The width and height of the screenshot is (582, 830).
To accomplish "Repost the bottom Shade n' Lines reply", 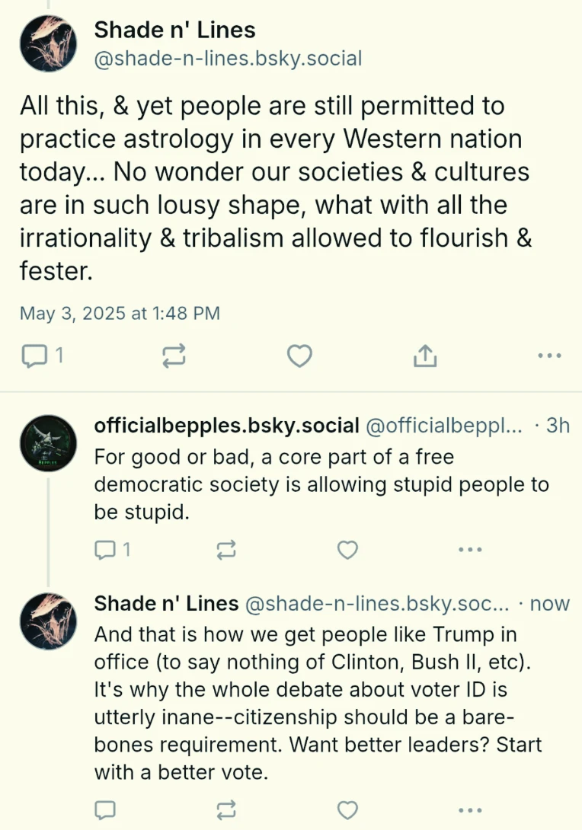I will pyautogui.click(x=226, y=810).
